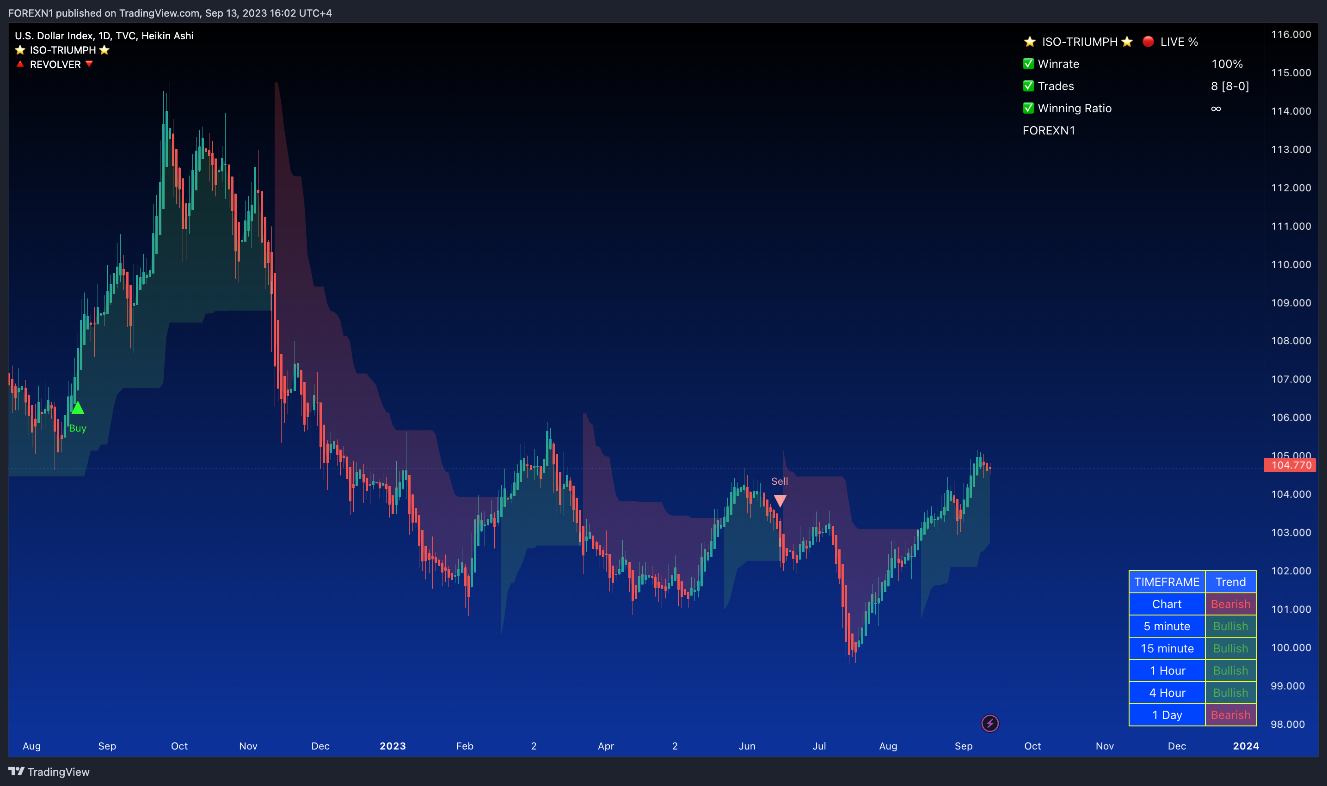Click the red LIVE % dot indicator
Screen dimensions: 1327x786
(1148, 41)
